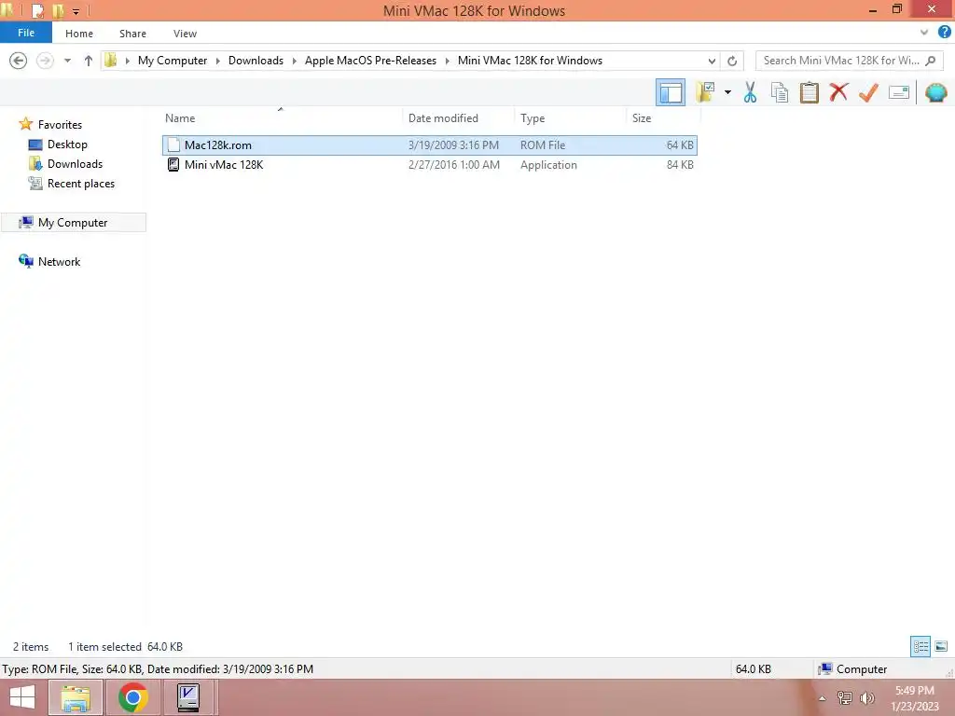Image resolution: width=955 pixels, height=716 pixels.
Task: Switch to large icons view in status bar
Action: click(941, 646)
